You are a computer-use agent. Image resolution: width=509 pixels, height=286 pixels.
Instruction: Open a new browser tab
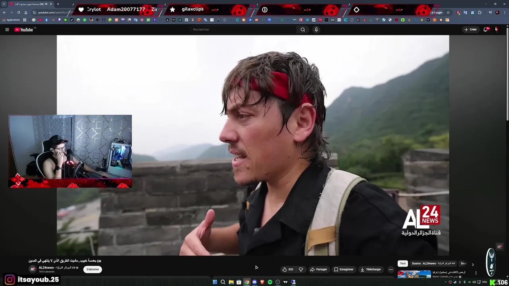(58, 4)
